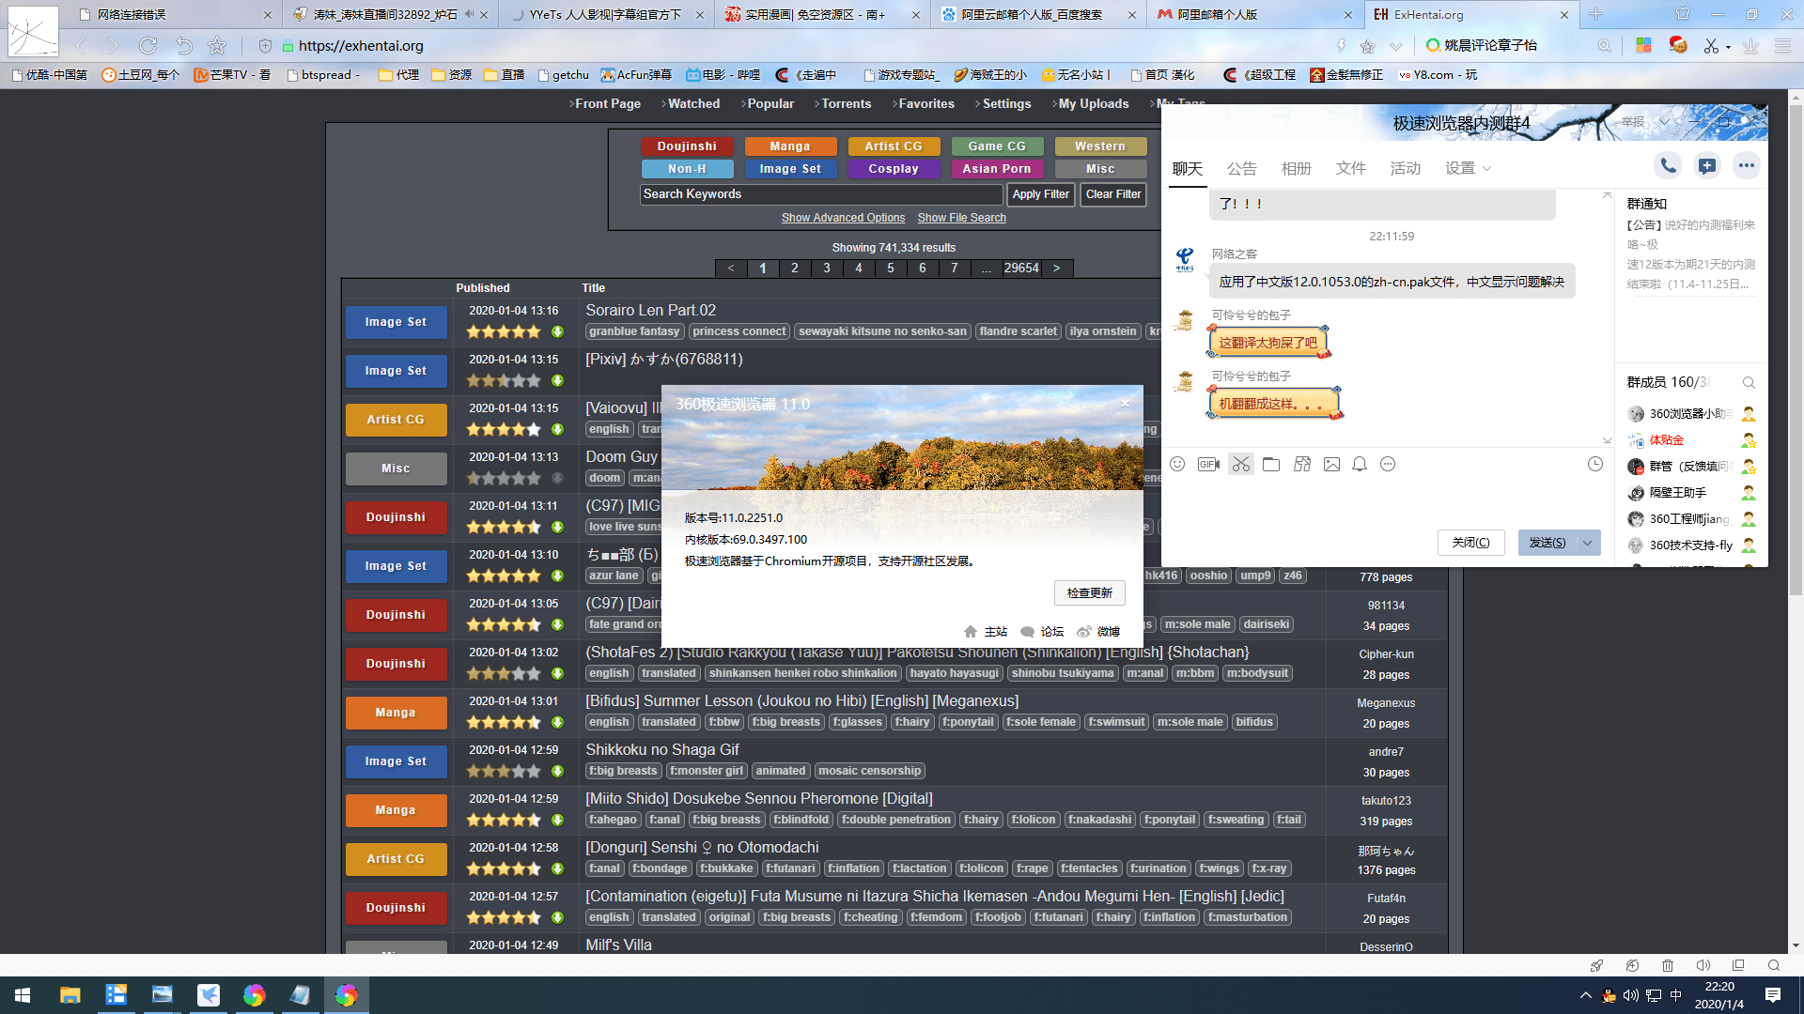Toggle the Western category filter
Image resolution: width=1804 pixels, height=1014 pixels.
(1100, 146)
